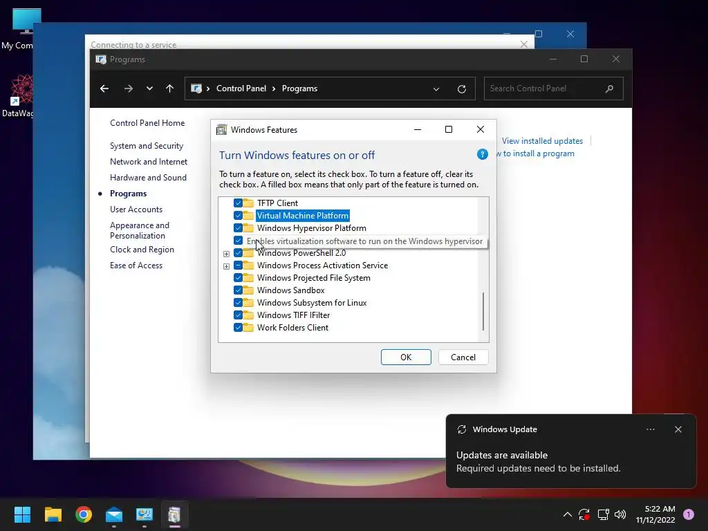Open File Explorer from the taskbar
This screenshot has width=708, height=531.
(x=53, y=514)
